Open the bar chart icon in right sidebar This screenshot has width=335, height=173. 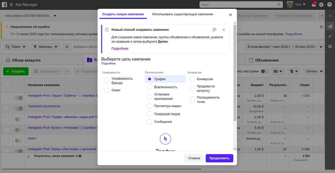click(x=330, y=26)
